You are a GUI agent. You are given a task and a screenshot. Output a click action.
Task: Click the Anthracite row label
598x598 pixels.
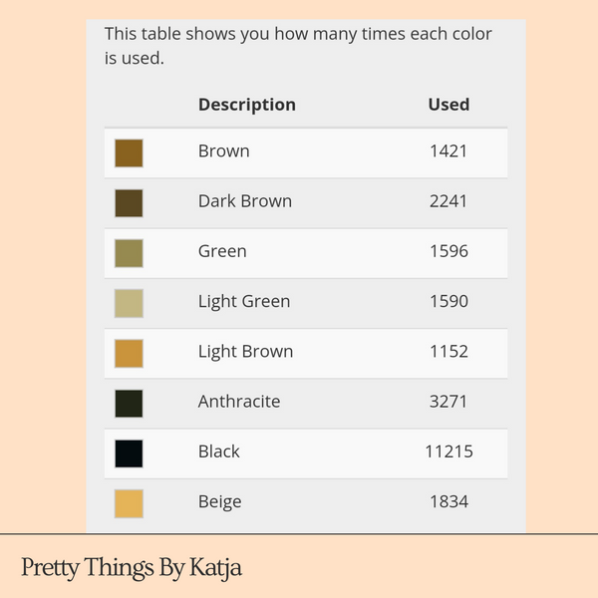(x=238, y=402)
